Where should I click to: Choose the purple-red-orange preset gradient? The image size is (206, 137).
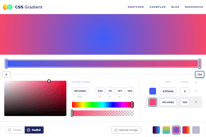tap(186, 130)
